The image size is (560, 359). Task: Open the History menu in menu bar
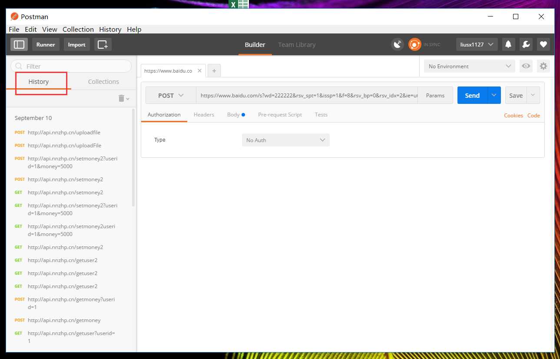tap(110, 29)
